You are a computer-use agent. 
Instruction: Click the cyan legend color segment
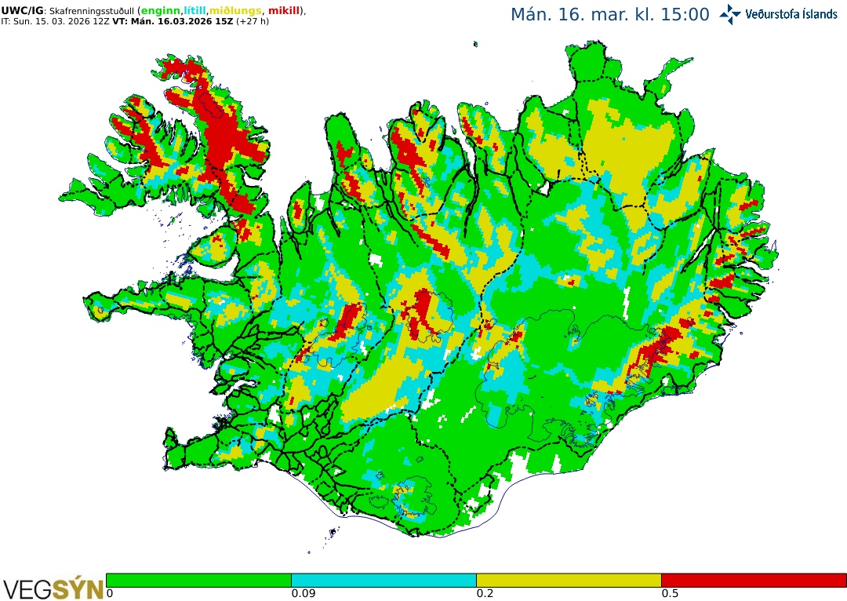(384, 581)
